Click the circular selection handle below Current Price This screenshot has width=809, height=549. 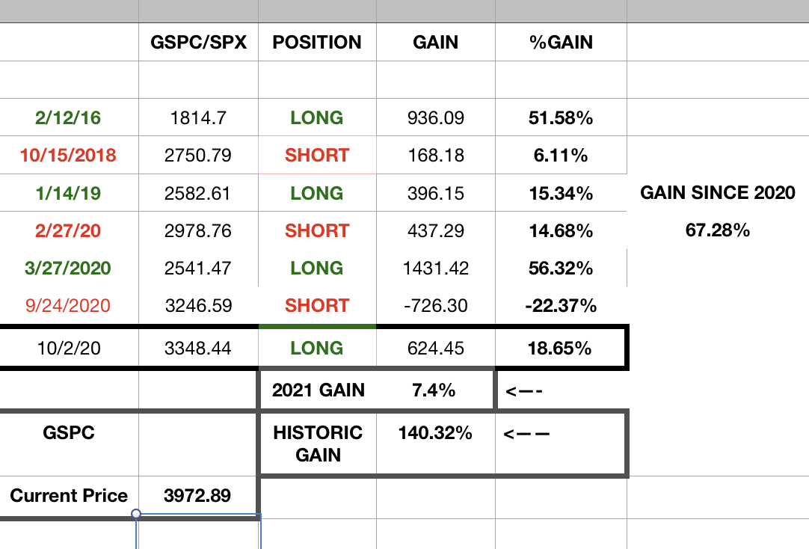[x=136, y=514]
